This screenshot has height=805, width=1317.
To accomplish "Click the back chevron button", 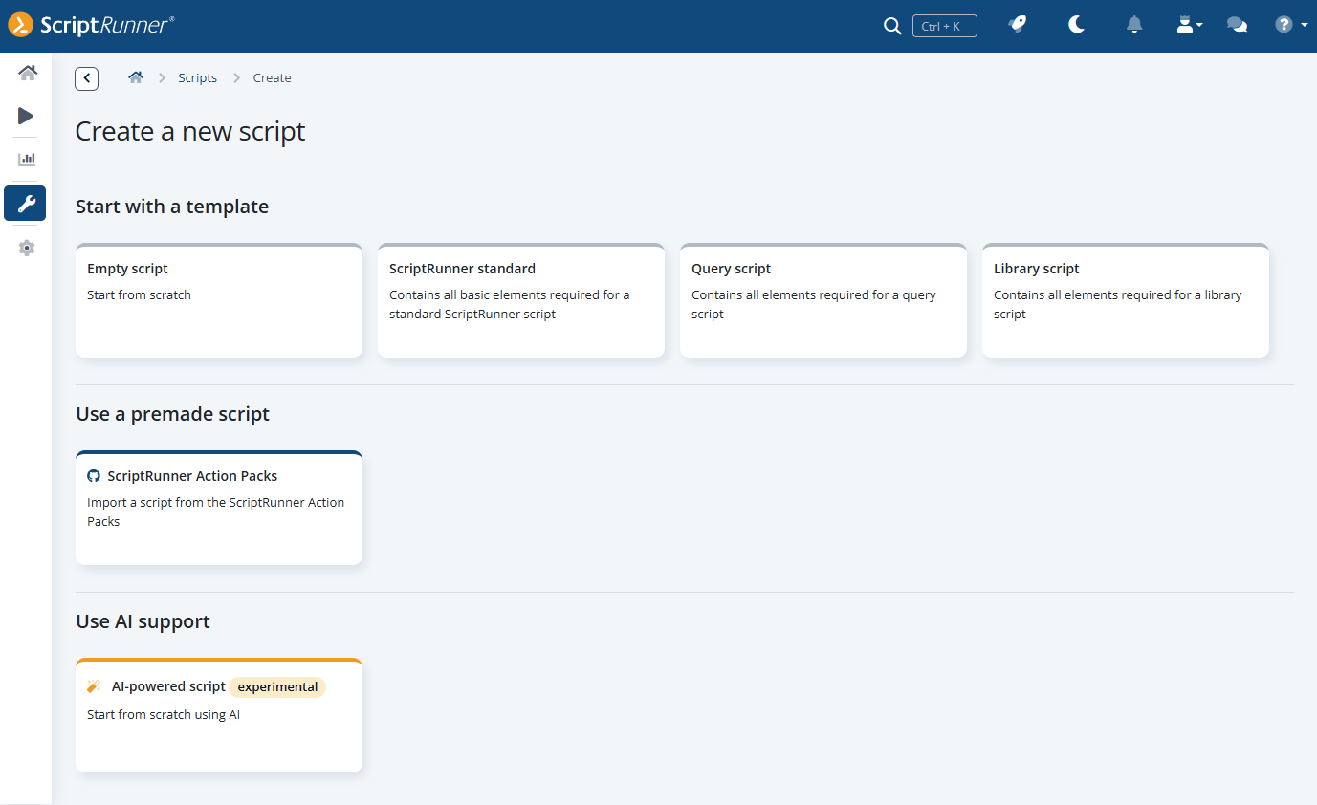I will point(87,78).
